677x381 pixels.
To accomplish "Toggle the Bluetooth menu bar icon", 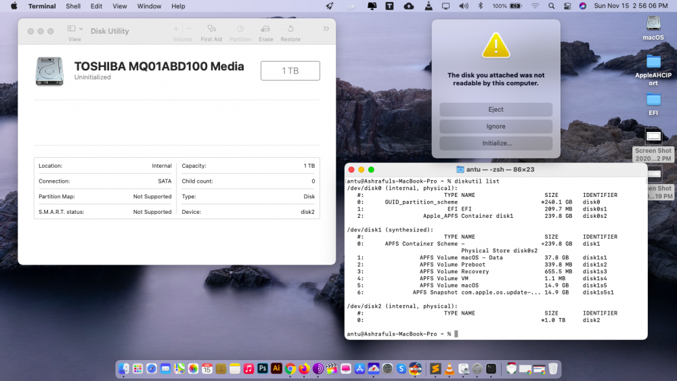I will point(480,6).
